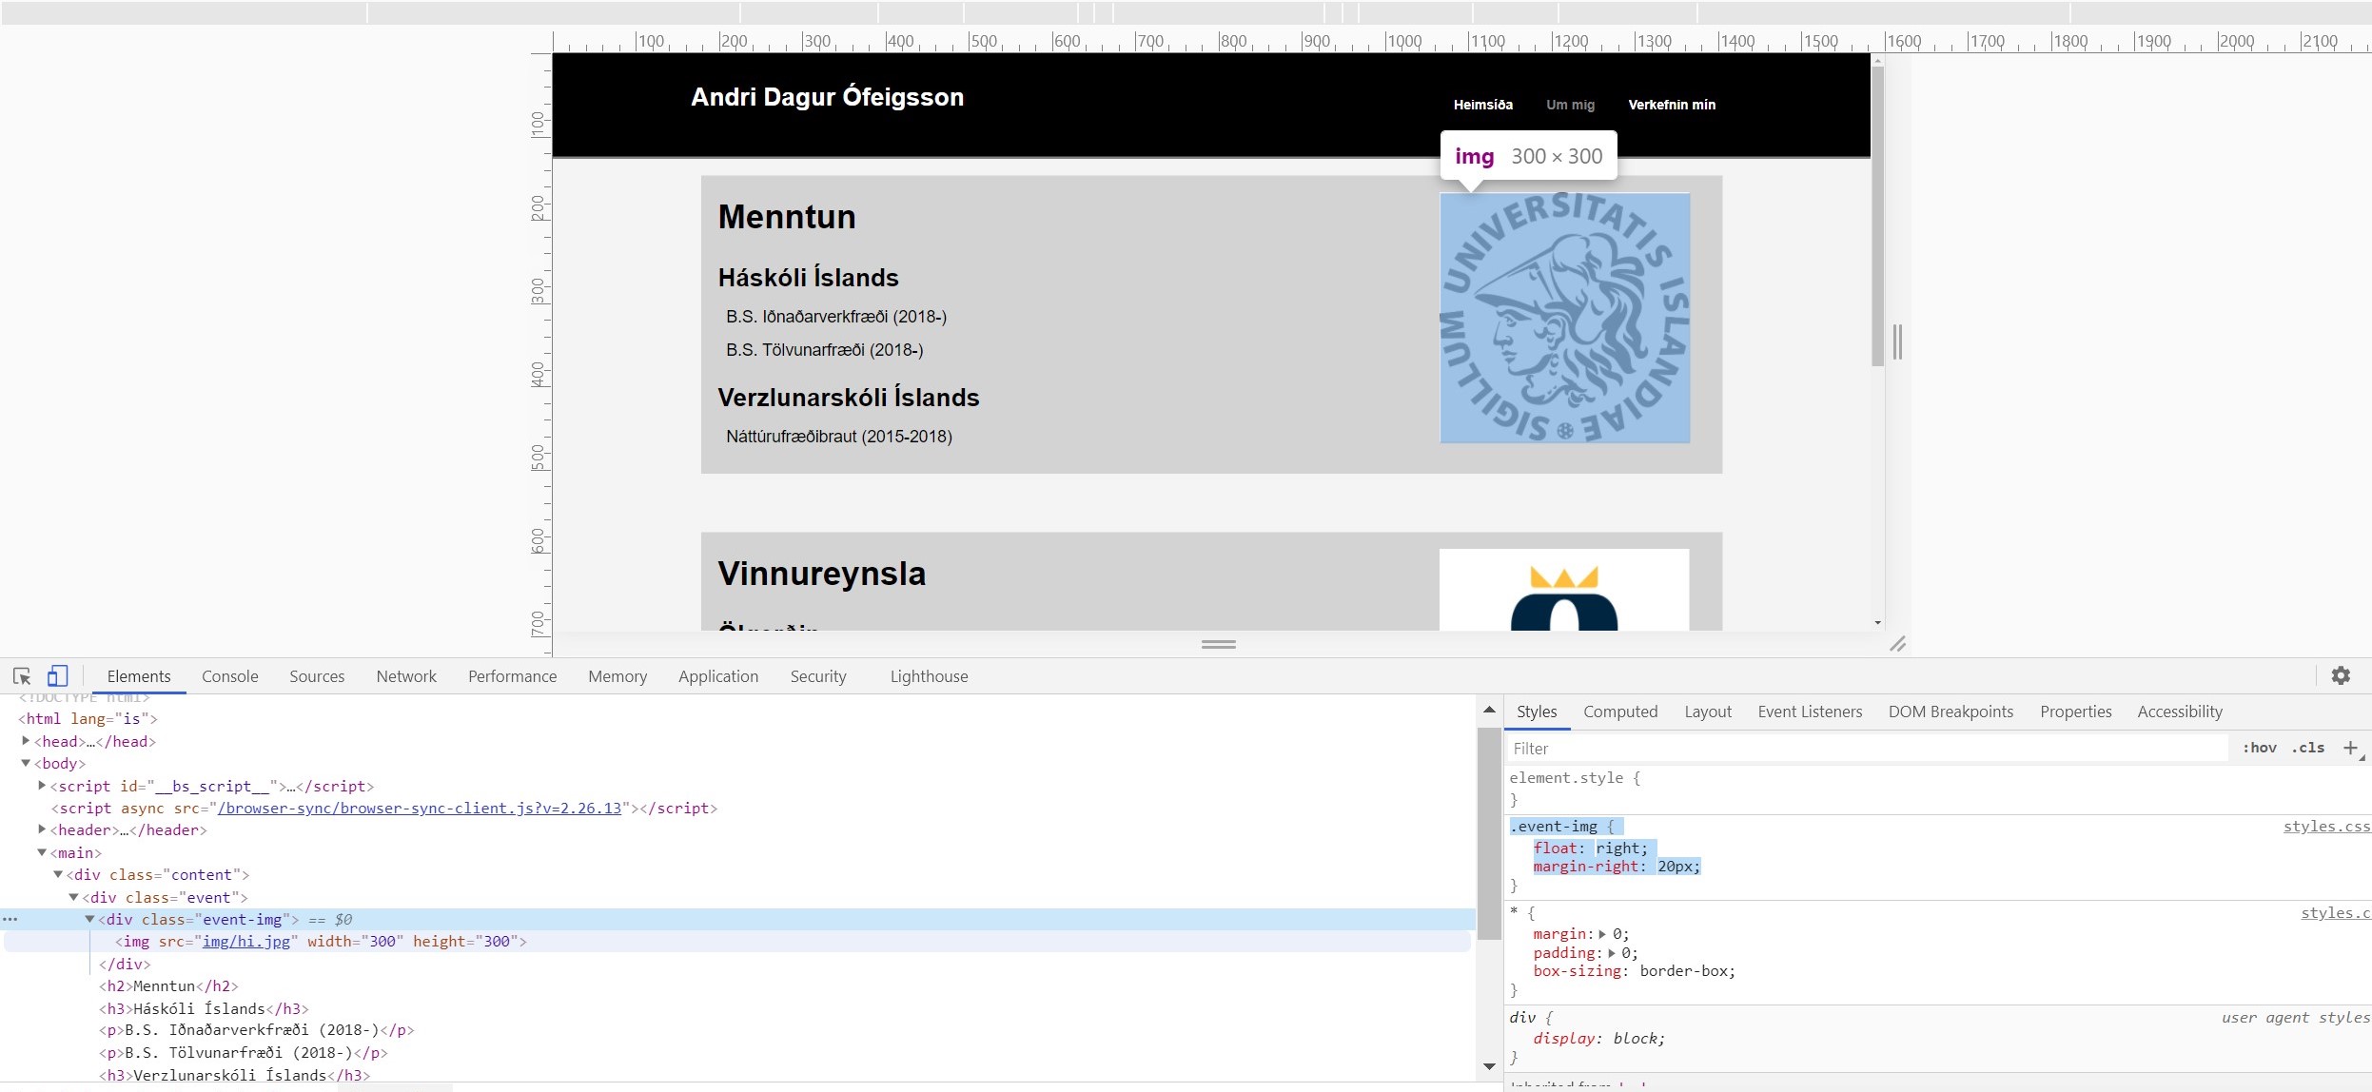Click the float: right declaration
Viewport: 2372px width, 1092px height.
[1590, 848]
